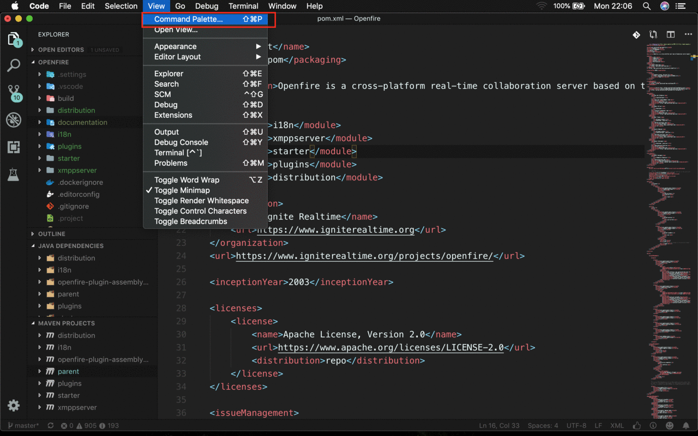
Task: Click the Split Editor icon
Action: pos(671,34)
